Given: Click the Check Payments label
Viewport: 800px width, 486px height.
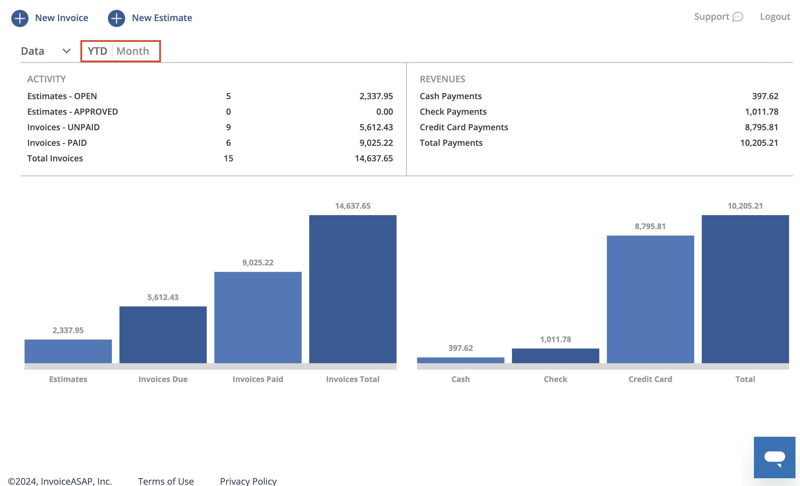Looking at the screenshot, I should click(x=453, y=111).
